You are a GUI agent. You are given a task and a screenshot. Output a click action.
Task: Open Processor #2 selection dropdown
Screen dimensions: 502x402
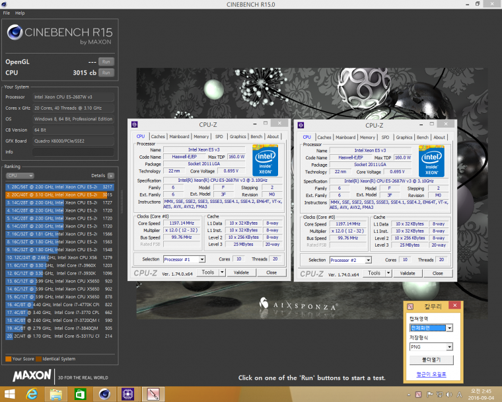(x=368, y=260)
